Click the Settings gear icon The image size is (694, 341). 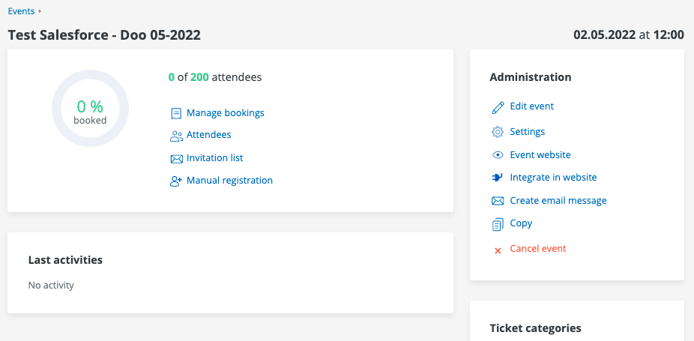498,132
